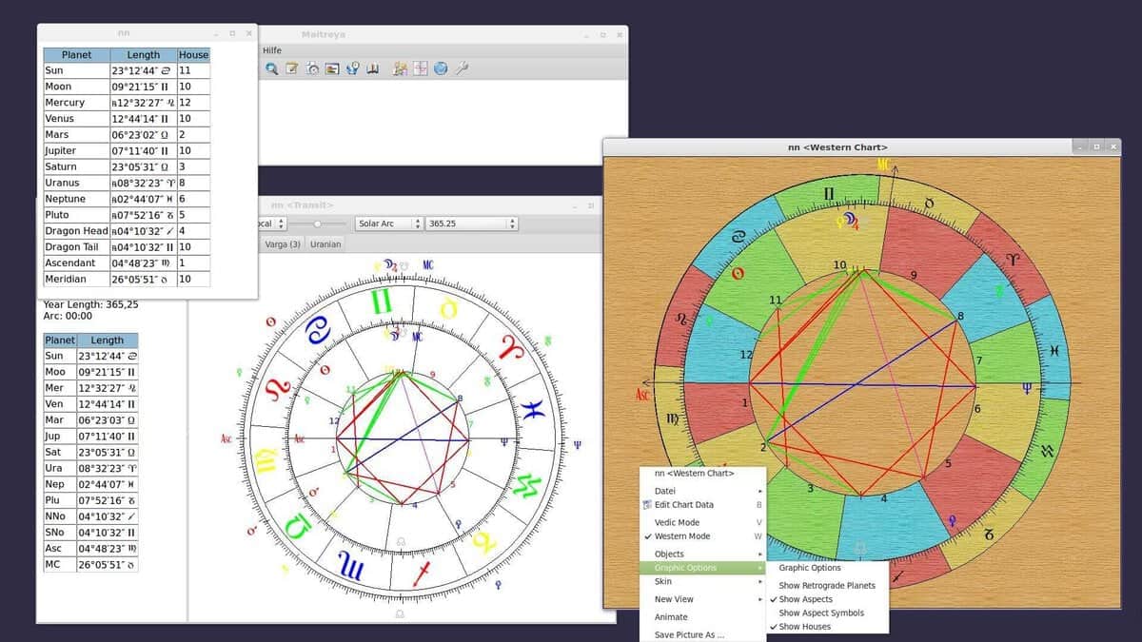
Task: Uncheck Show Aspects in the submenu
Action: pos(805,599)
